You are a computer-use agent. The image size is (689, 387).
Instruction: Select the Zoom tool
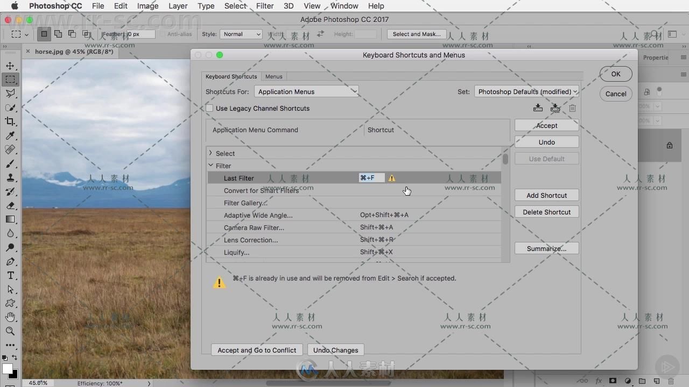pyautogui.click(x=10, y=331)
